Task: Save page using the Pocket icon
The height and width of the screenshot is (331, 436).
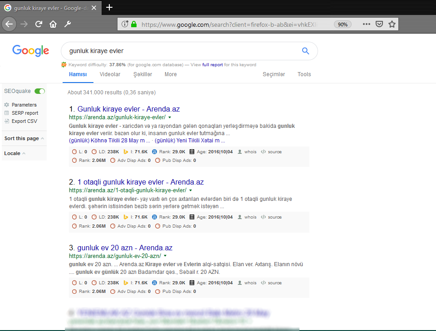Action: coord(379,24)
